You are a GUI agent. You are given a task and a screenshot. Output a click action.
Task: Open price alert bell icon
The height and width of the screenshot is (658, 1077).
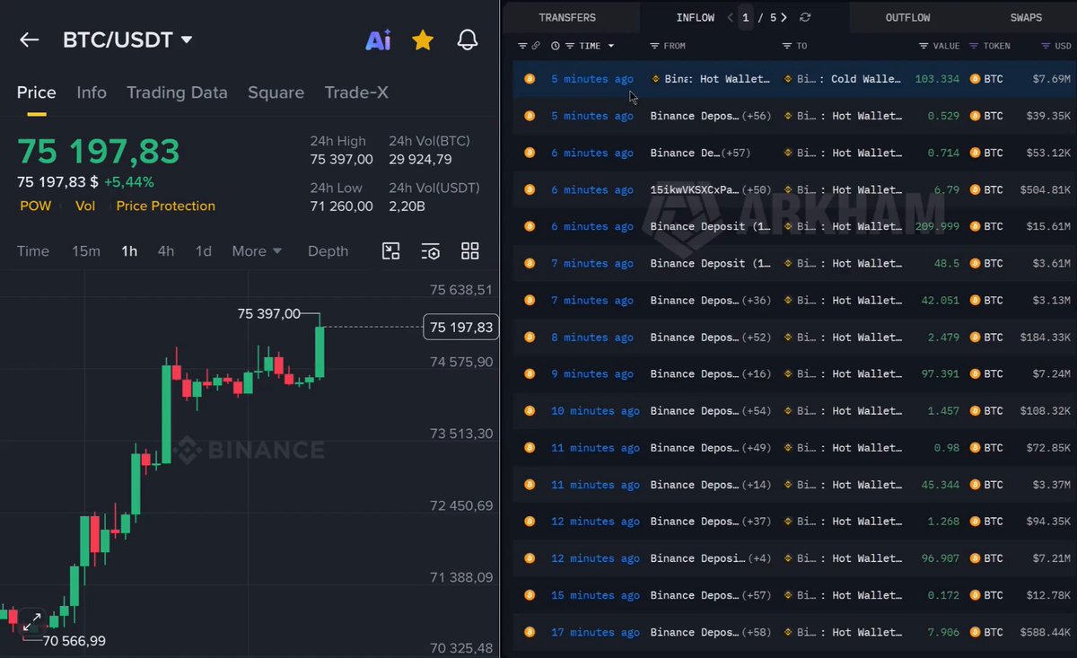(468, 39)
